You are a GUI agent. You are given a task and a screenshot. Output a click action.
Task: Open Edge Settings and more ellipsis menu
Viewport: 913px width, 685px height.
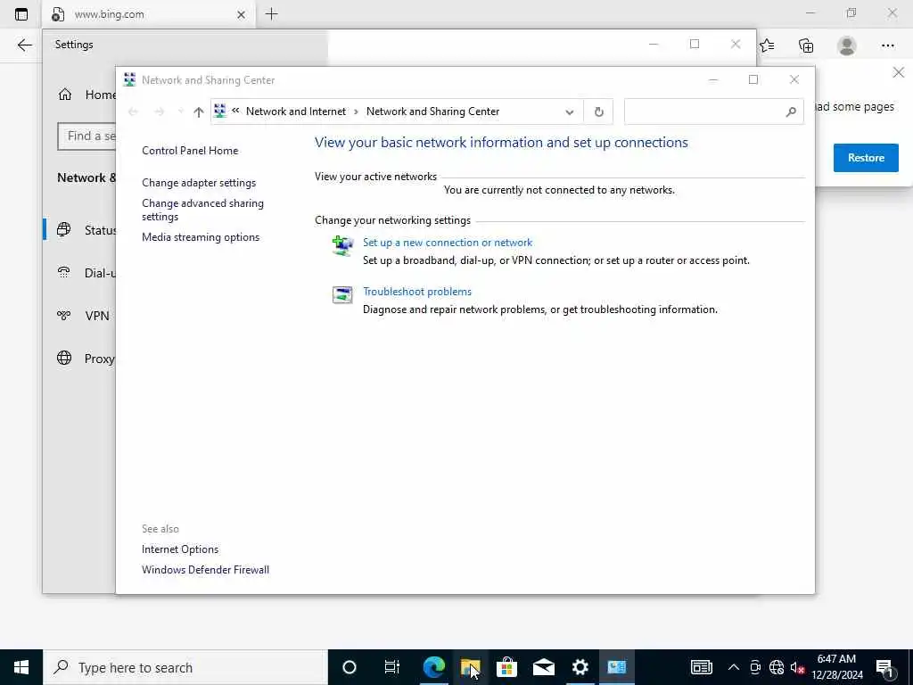point(887,45)
